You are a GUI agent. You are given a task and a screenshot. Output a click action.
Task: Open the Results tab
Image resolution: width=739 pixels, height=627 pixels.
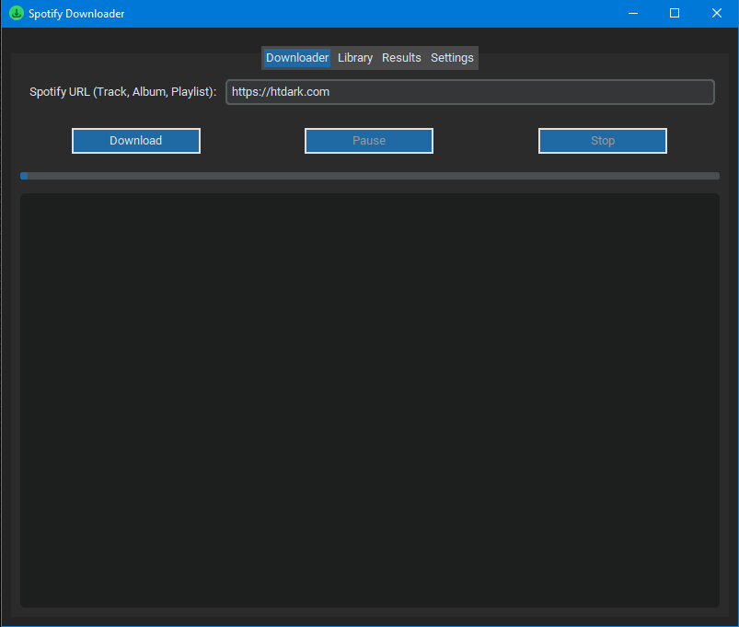[401, 58]
